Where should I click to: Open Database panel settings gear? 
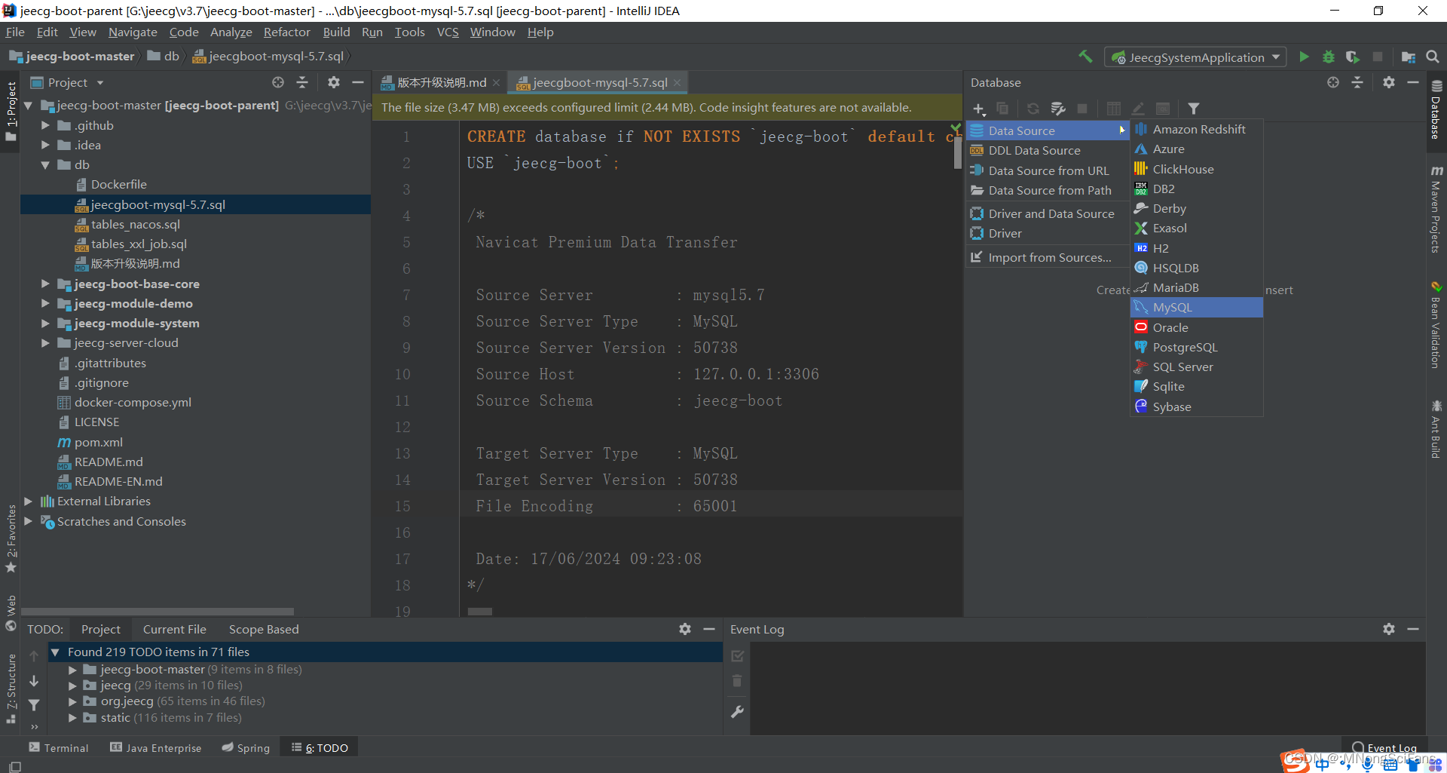click(x=1389, y=82)
